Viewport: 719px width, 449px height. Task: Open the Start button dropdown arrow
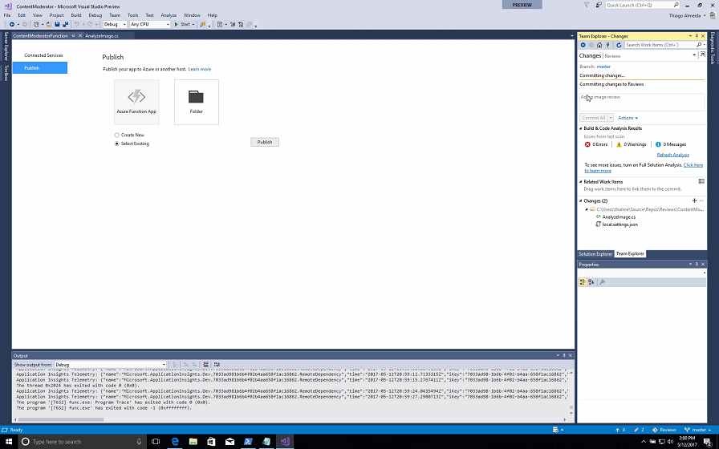(x=193, y=24)
